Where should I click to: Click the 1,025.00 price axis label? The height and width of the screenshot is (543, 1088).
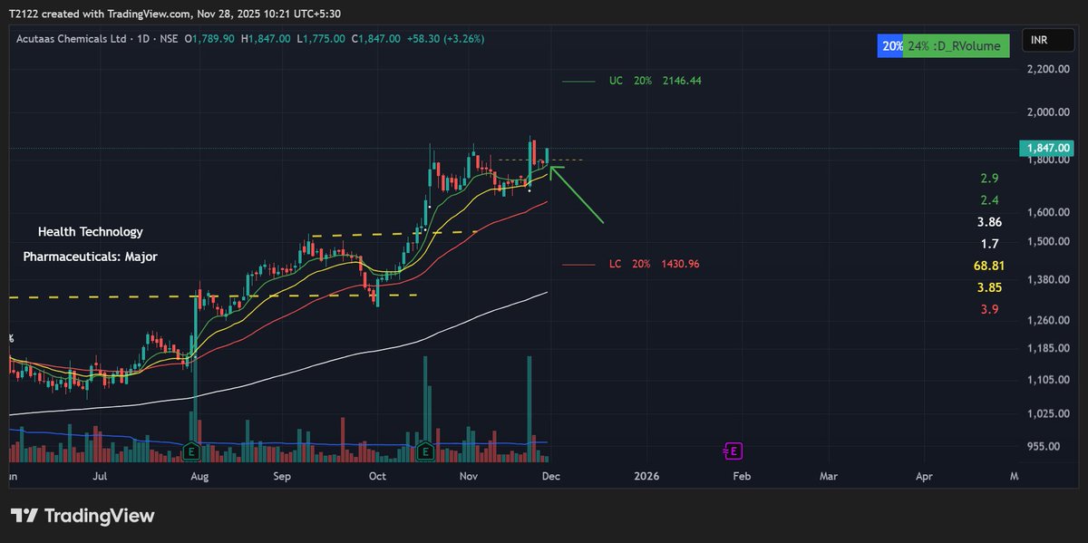point(1049,414)
